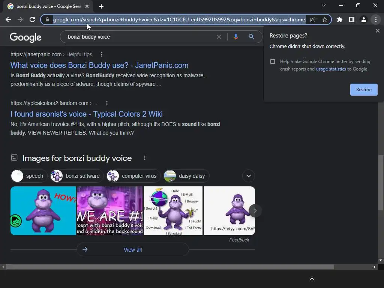This screenshot has width=384, height=288.
Task: Click the next arrow on image carousel
Action: [255, 211]
